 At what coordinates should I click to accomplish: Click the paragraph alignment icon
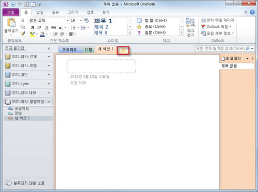tap(71, 34)
